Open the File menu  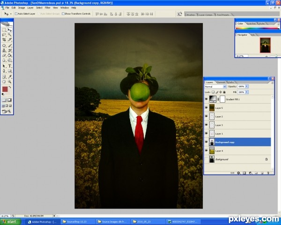tap(7, 7)
